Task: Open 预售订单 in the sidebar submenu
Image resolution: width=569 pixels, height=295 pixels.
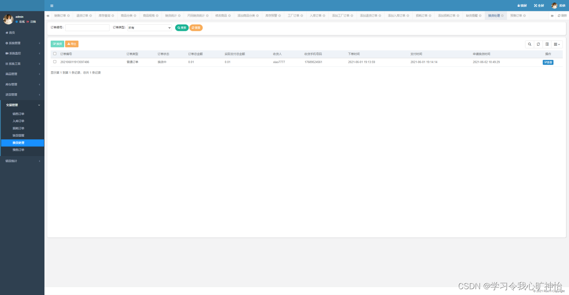Action: [22, 150]
